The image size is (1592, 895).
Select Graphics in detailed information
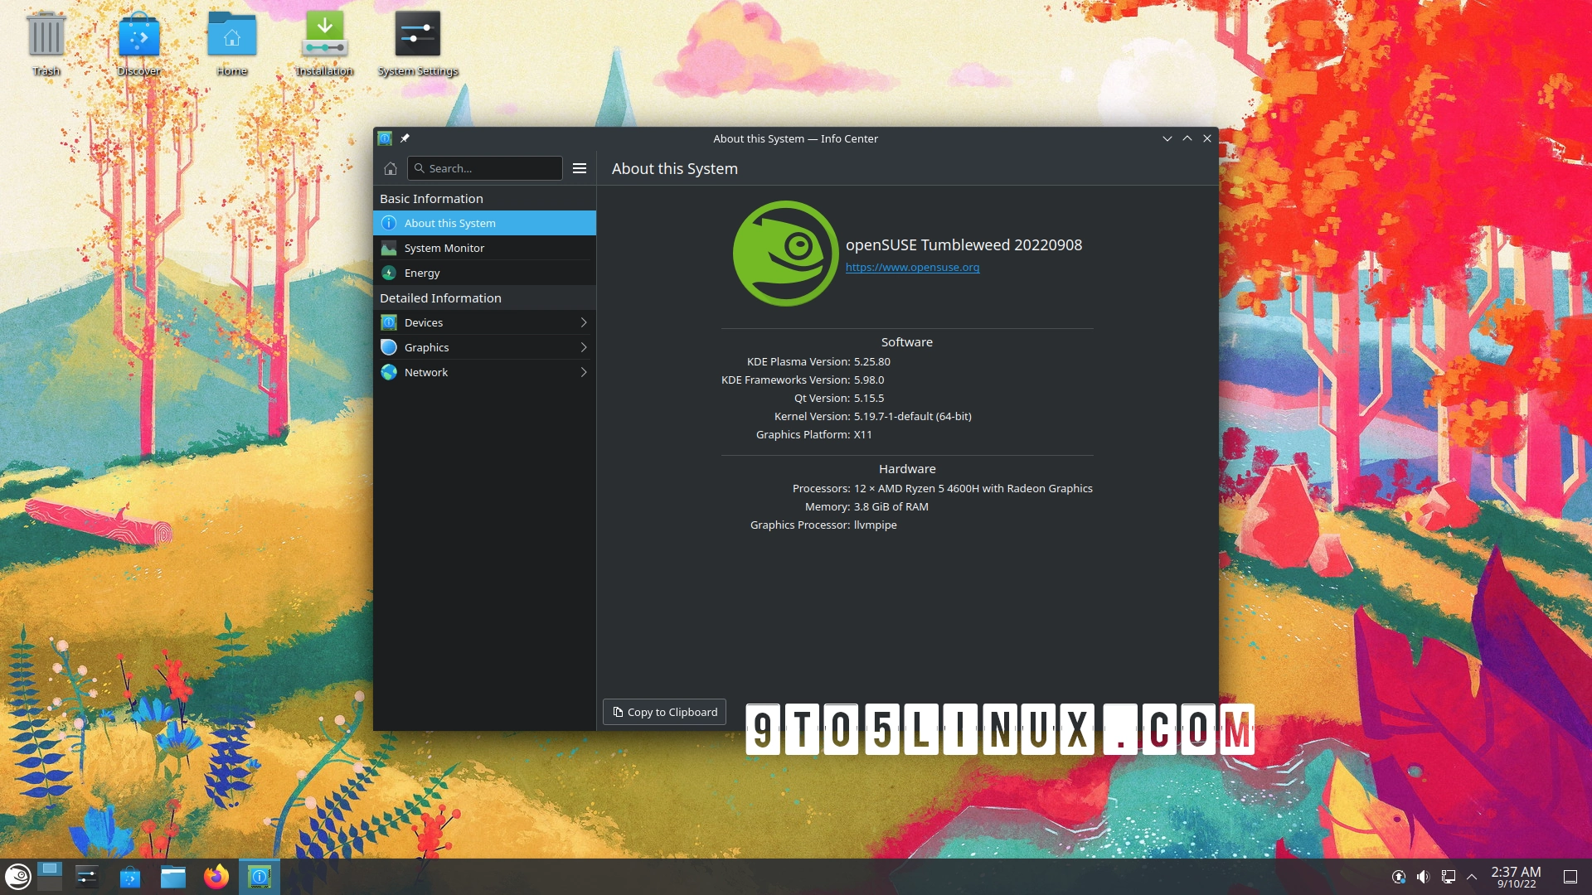pyautogui.click(x=484, y=346)
